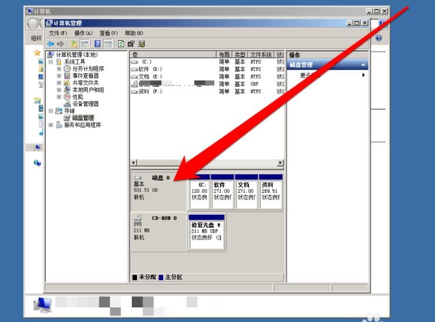Click the up-one-level folder toolbar icon
This screenshot has width=435, height=322.
point(74,44)
